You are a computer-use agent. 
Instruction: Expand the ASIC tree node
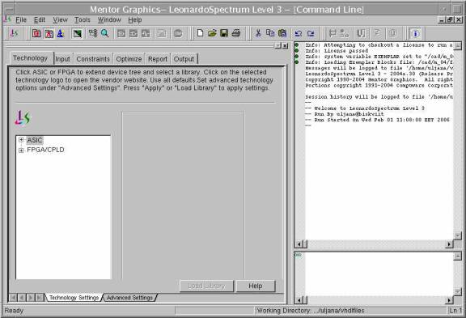tap(21, 140)
